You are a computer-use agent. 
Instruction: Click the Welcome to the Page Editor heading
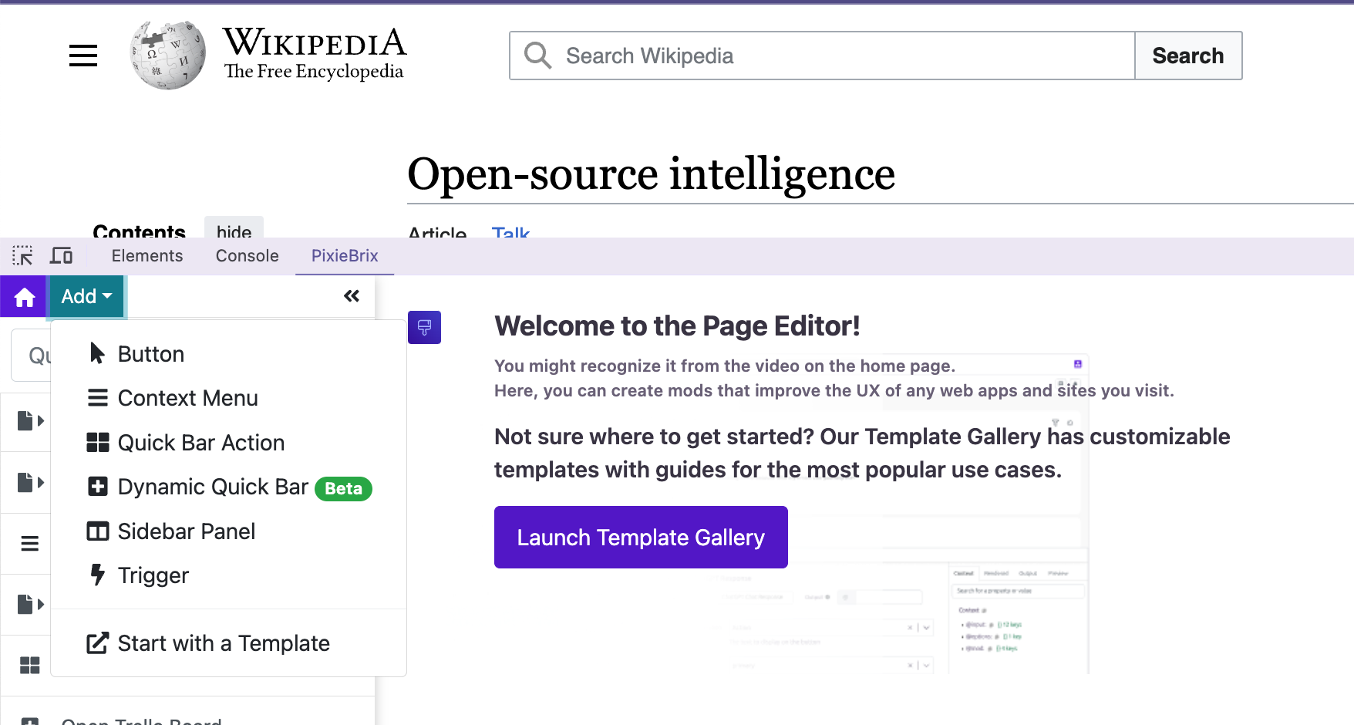coord(677,326)
